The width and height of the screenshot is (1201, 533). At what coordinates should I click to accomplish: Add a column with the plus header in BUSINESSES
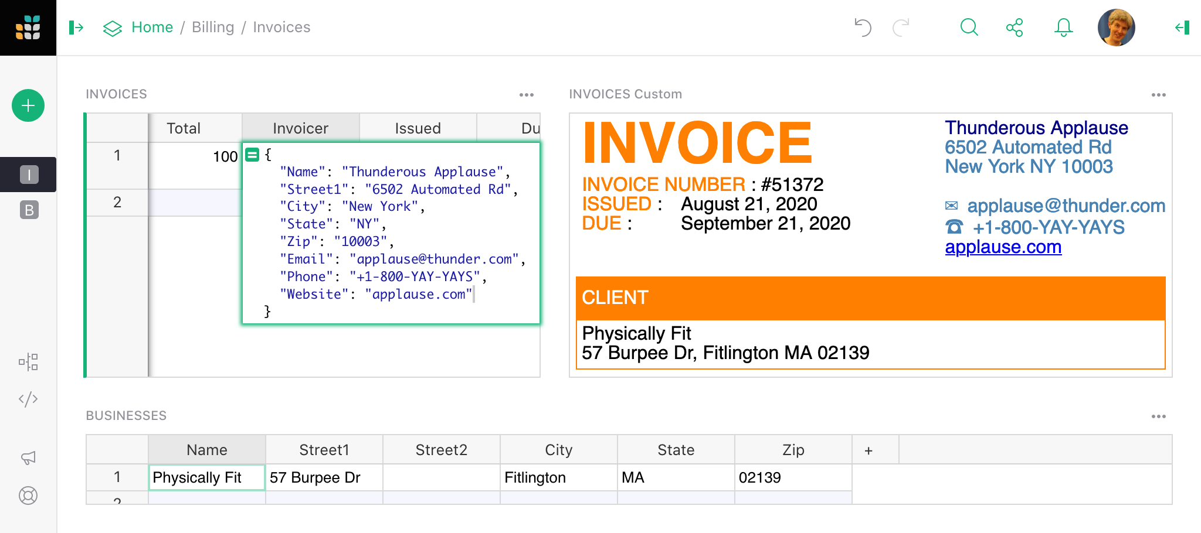coord(868,449)
